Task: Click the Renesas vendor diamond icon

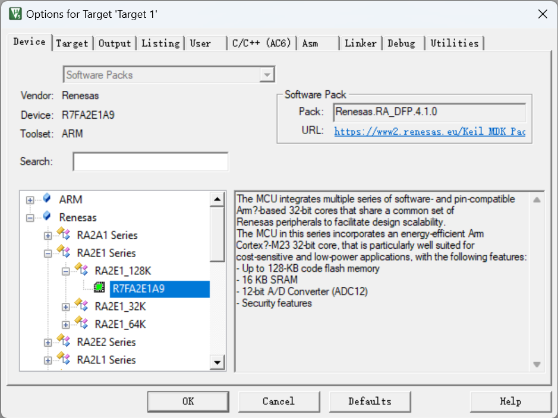Action: click(46, 216)
